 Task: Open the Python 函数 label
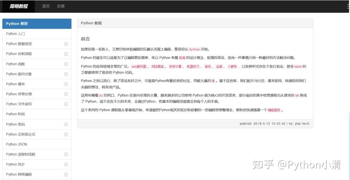pos(16,64)
